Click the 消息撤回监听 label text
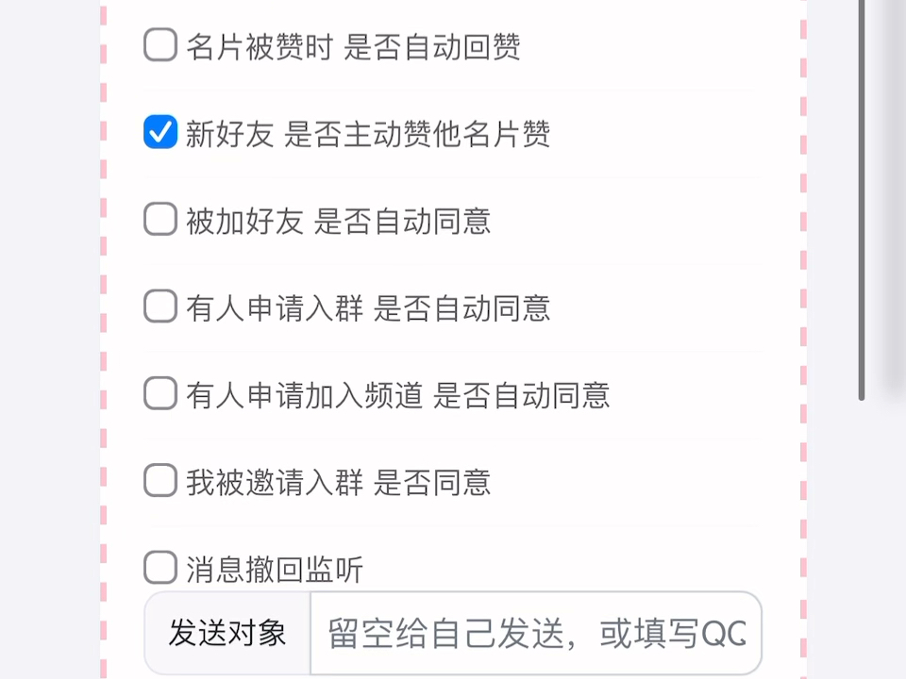 (x=274, y=570)
